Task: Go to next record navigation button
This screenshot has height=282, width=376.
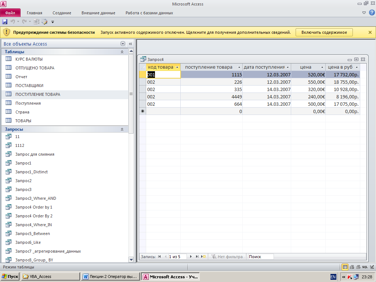Action: 191,257
